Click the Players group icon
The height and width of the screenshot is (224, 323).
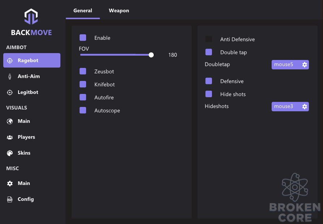[x=10, y=137]
